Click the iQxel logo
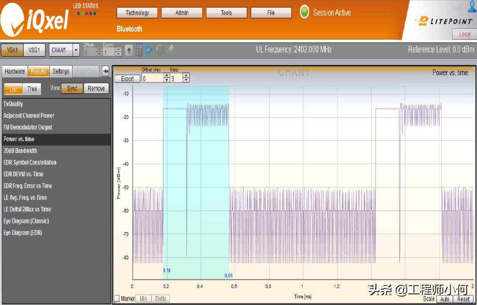Viewport: 477px width, 305px height. coord(34,20)
